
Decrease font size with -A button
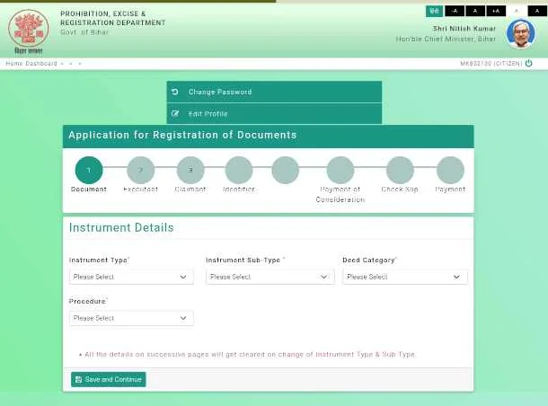(454, 11)
